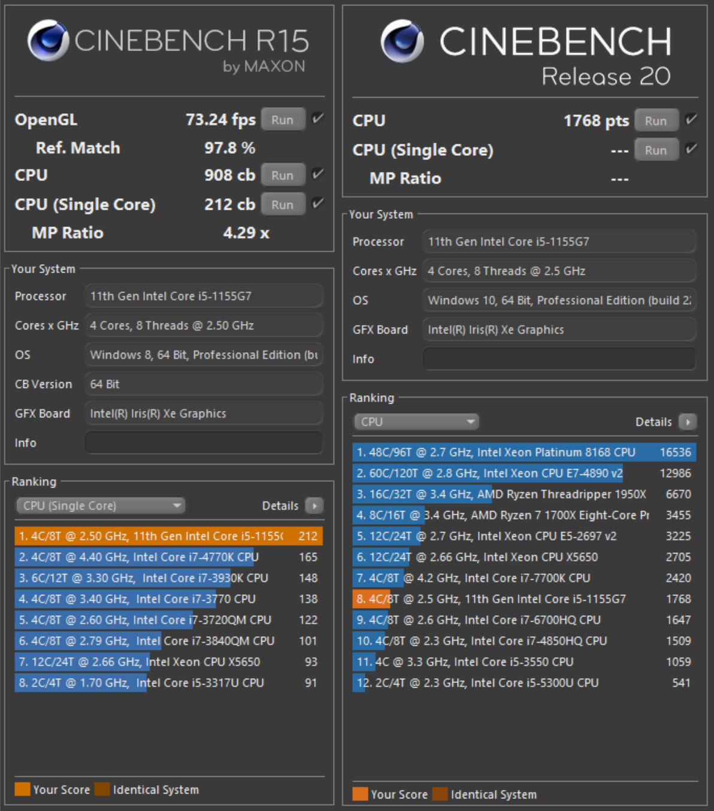Run the CPU test in Cinebench R15

283,175
